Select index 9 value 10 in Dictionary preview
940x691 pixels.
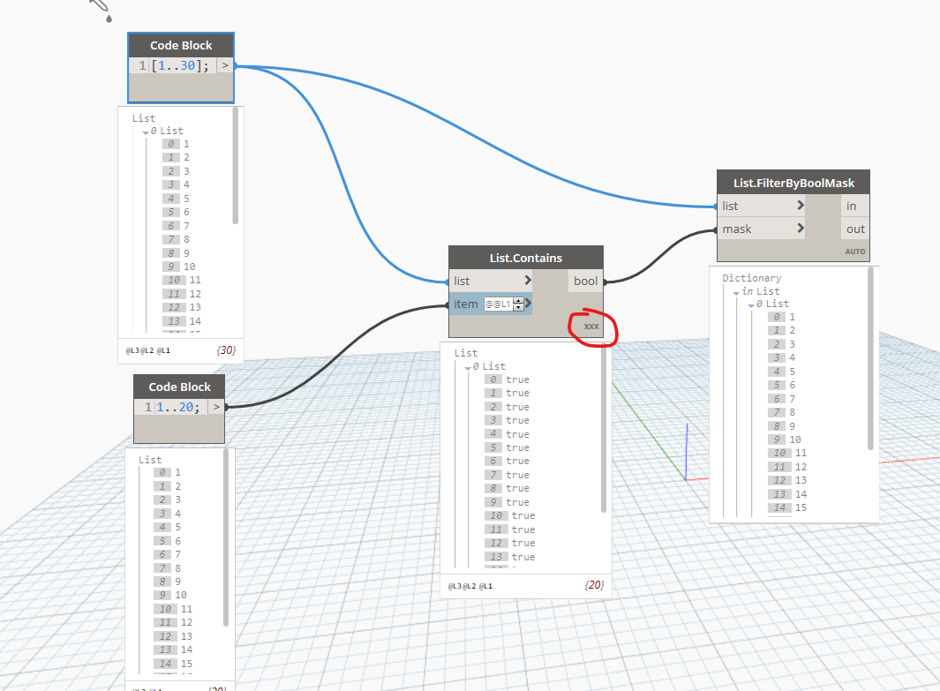tap(784, 439)
